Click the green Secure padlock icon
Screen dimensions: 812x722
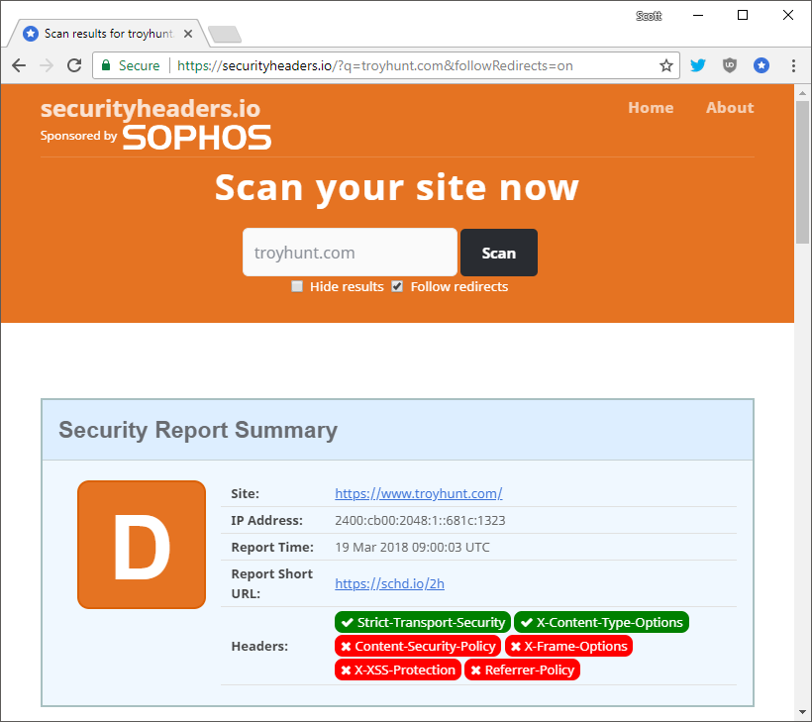[107, 66]
